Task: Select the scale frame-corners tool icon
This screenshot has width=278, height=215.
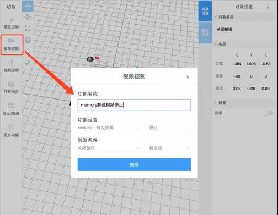Action: click(28, 28)
